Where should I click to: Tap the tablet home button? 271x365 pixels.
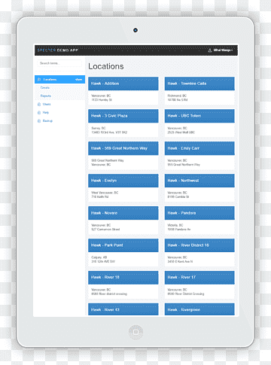coord(135,332)
